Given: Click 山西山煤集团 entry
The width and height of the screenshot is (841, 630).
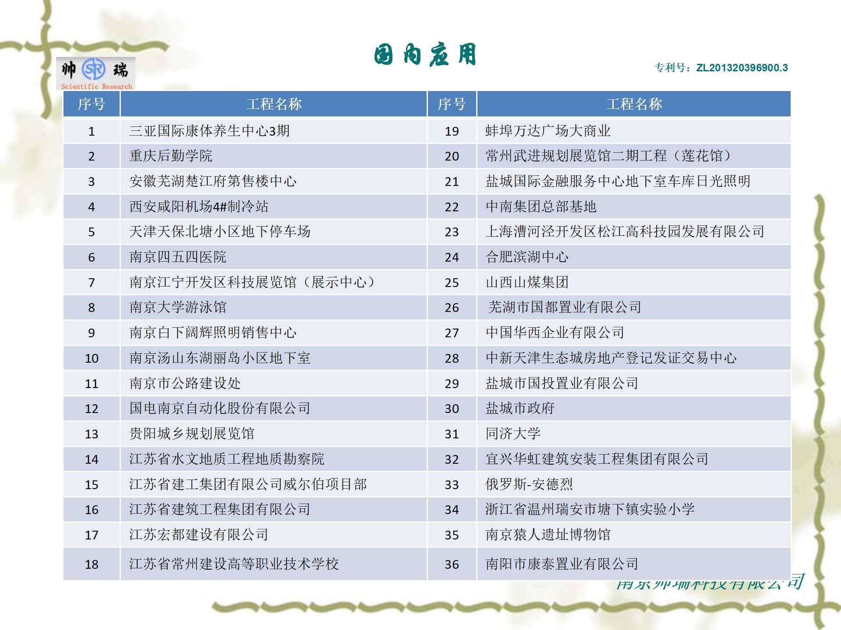Looking at the screenshot, I should tap(634, 282).
